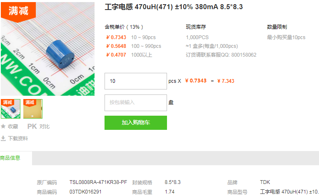
Task: Click the 下载资料 download link
Action: pyautogui.click(x=18, y=139)
